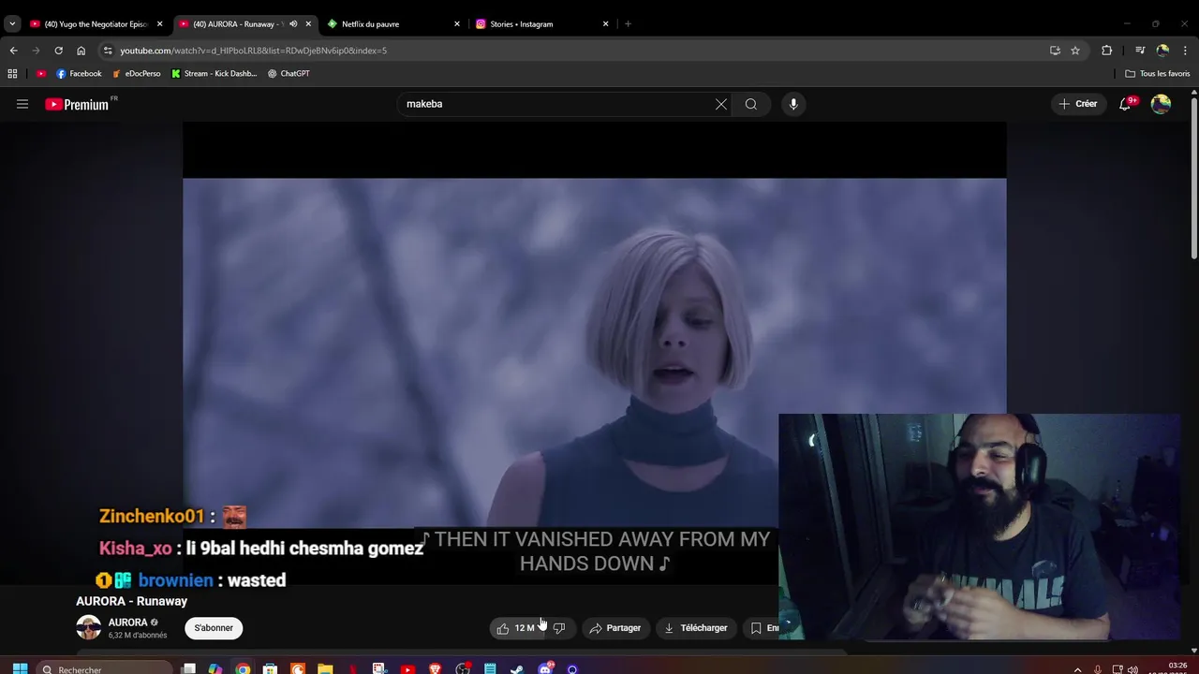The image size is (1199, 674).
Task: Open Chrome from the taskbar
Action: point(243,668)
